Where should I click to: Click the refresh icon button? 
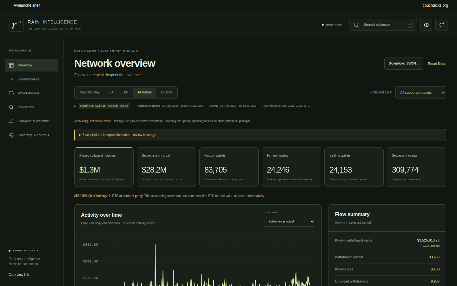click(441, 25)
